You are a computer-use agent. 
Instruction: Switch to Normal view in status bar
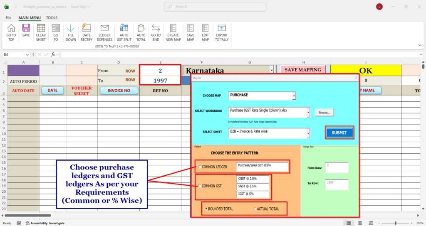349,223
